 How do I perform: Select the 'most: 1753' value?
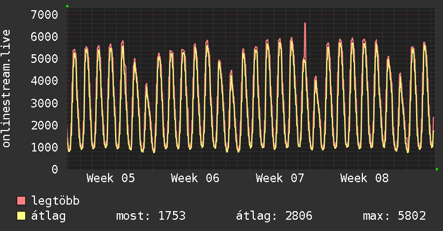click(151, 216)
